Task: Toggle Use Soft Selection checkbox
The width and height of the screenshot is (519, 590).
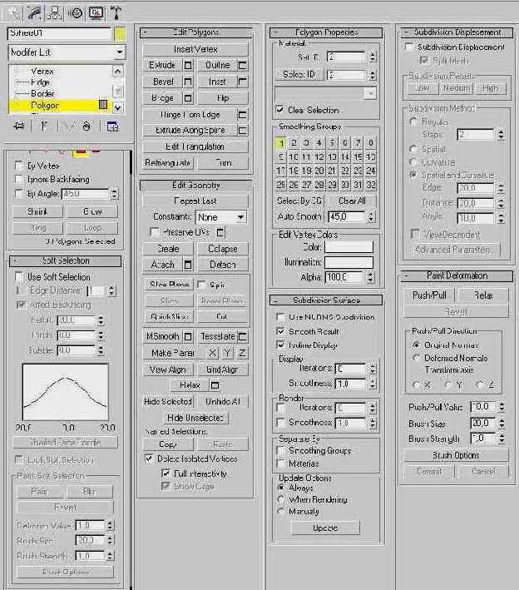Action: click(x=20, y=276)
